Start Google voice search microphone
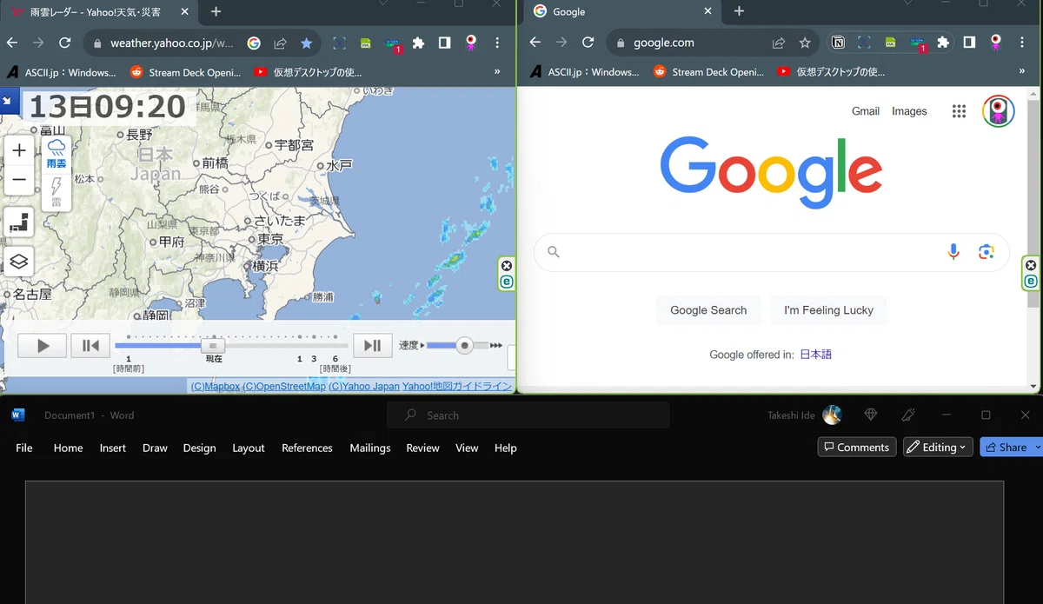1043x604 pixels. 953,252
